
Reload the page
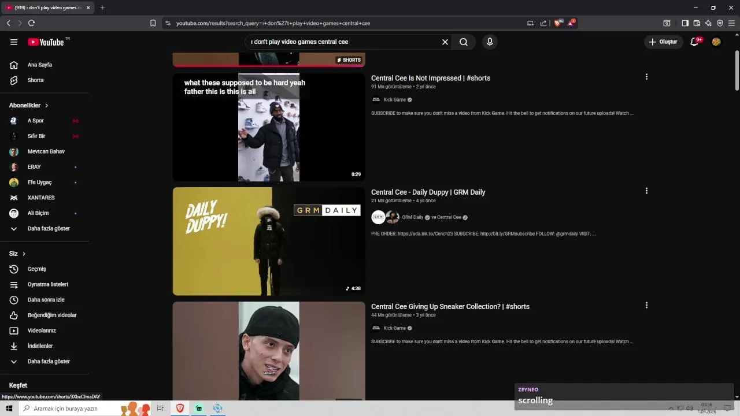click(31, 23)
